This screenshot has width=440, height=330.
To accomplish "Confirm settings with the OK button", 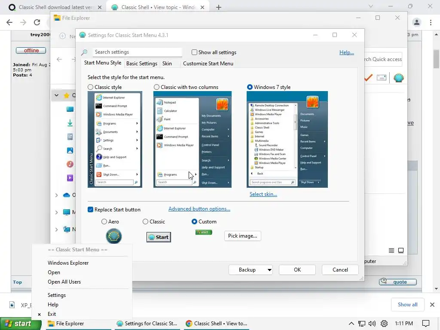I will coord(297,270).
